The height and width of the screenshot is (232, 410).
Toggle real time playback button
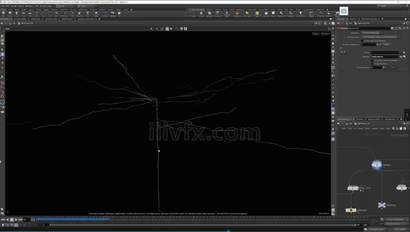tap(16, 225)
